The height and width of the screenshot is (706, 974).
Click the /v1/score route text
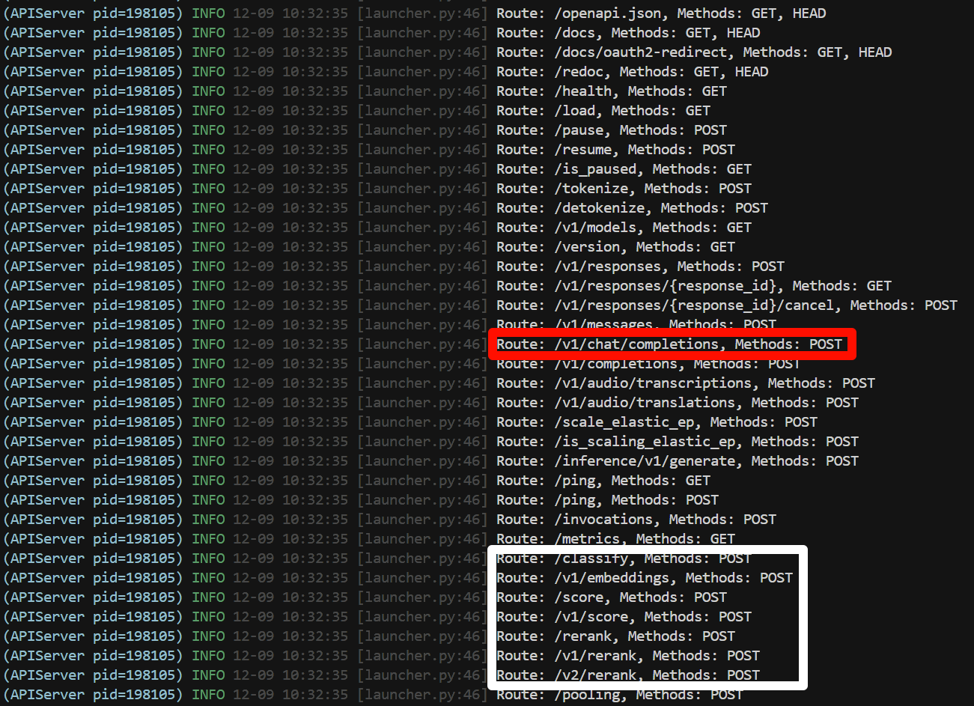(x=624, y=617)
